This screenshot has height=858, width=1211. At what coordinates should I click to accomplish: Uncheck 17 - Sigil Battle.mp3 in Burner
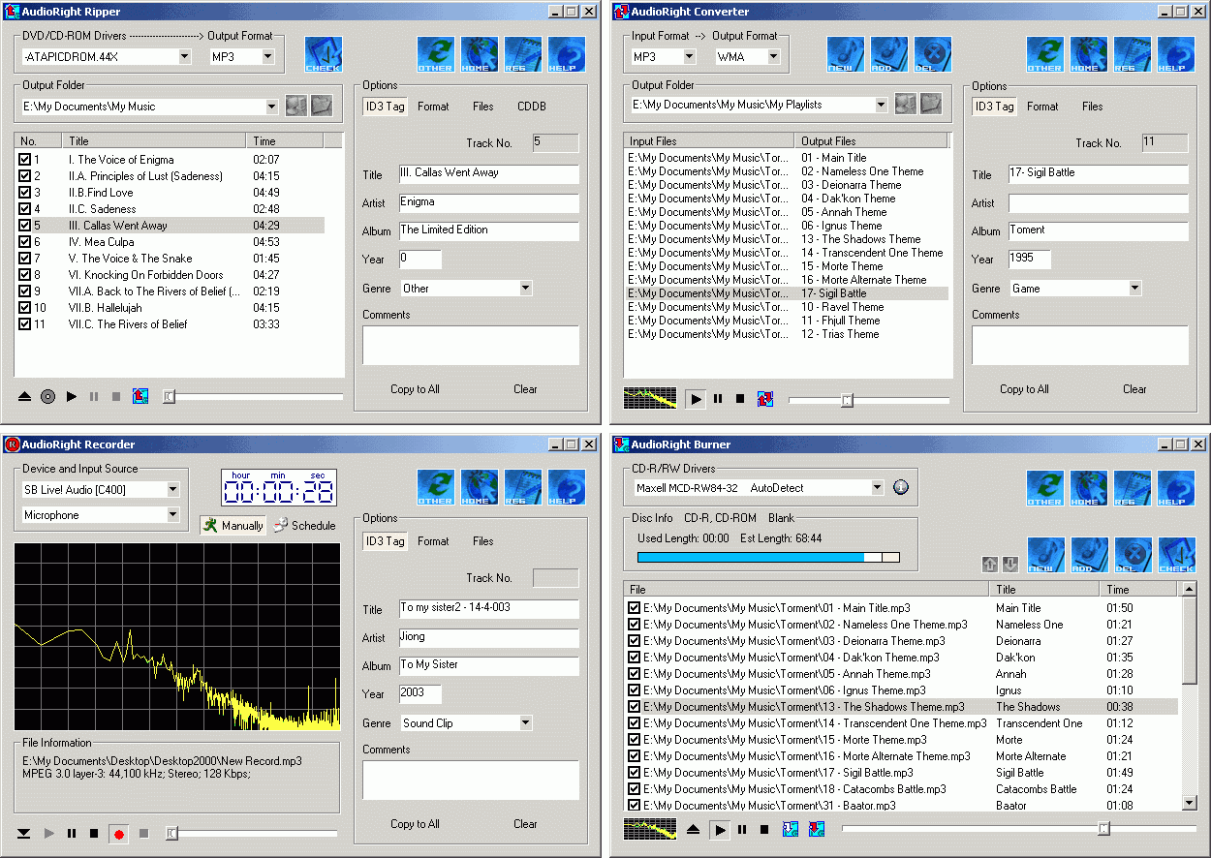click(635, 773)
